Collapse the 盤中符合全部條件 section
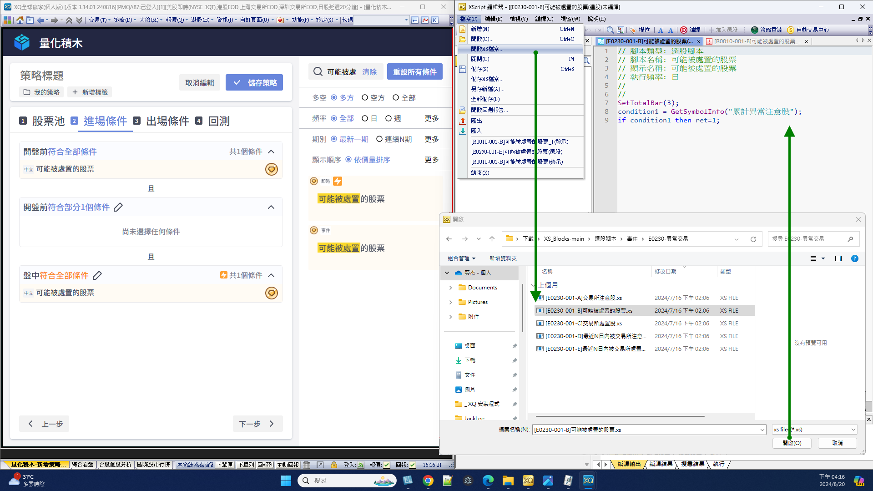This screenshot has width=873, height=491. tap(272, 275)
